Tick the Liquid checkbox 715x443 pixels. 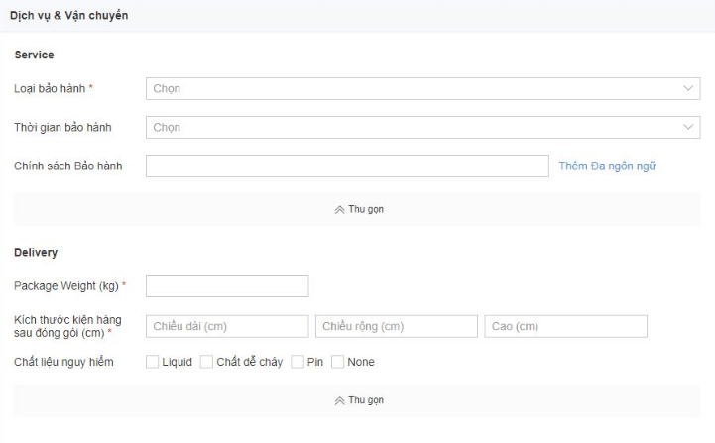[x=153, y=362]
